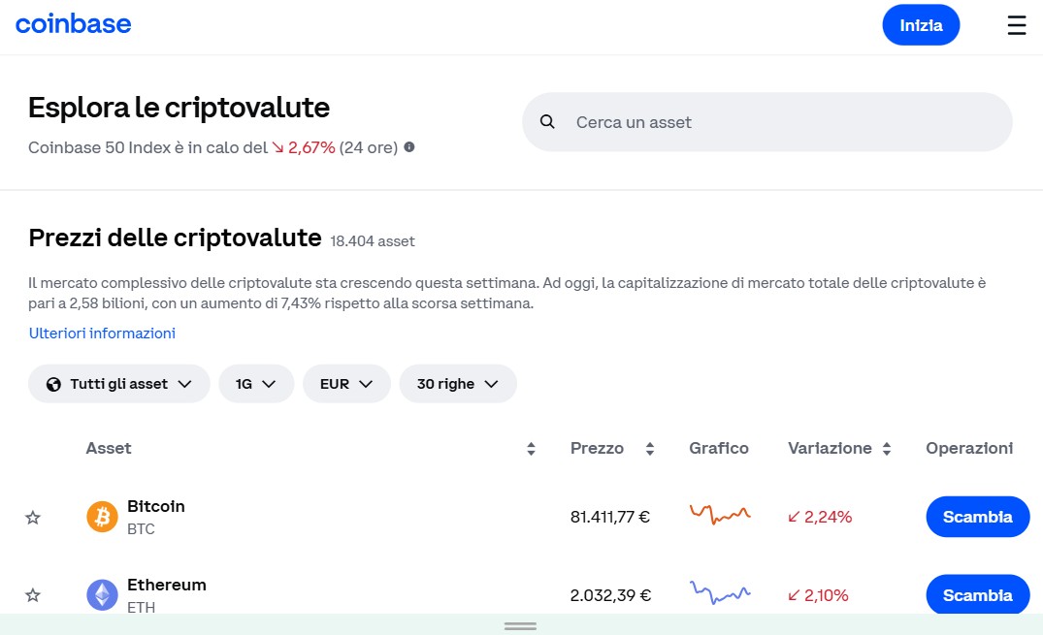Sort table by Asset column arrows
The height and width of the screenshot is (635, 1043).
(531, 449)
